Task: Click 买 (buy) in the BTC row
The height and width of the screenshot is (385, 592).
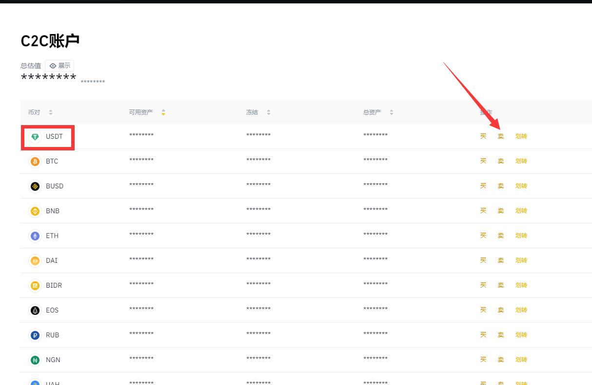Action: (483, 161)
